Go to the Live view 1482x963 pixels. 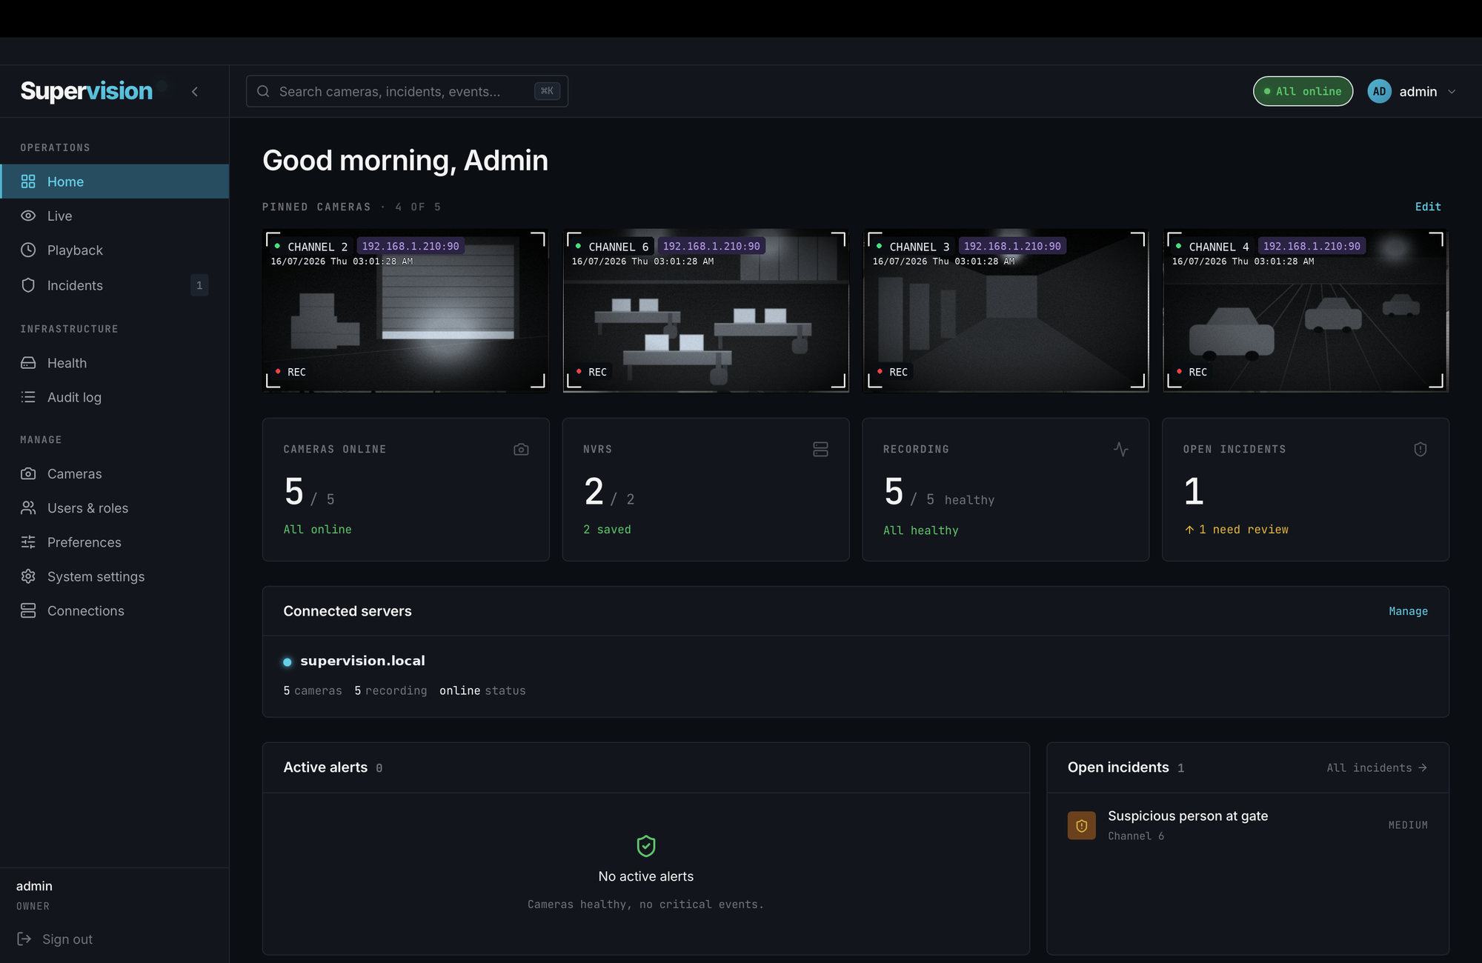pos(115,216)
